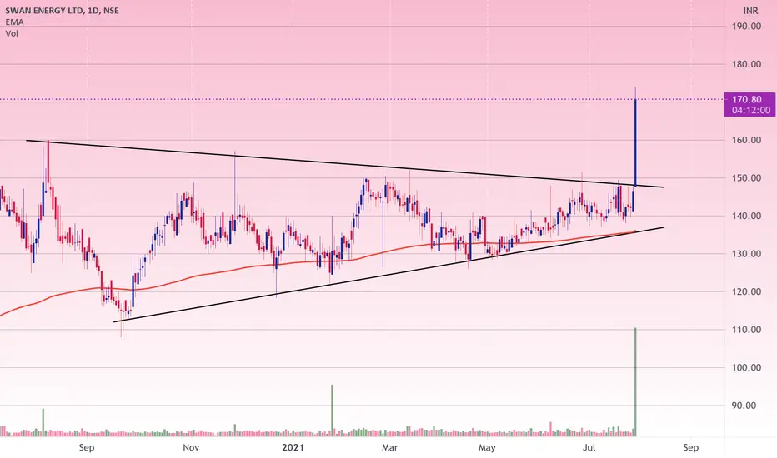Image resolution: width=777 pixels, height=458 pixels.
Task: Click the first Sep label on time axis
Action: [x=86, y=448]
